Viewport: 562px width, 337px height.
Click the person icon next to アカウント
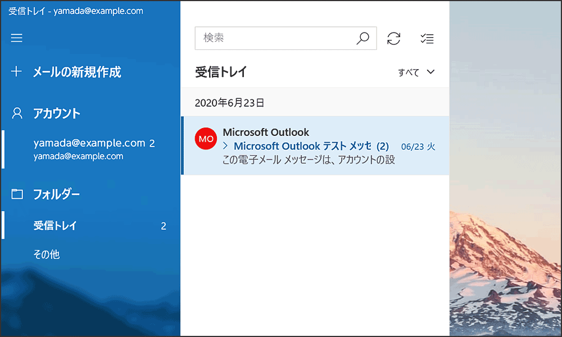pos(17,113)
